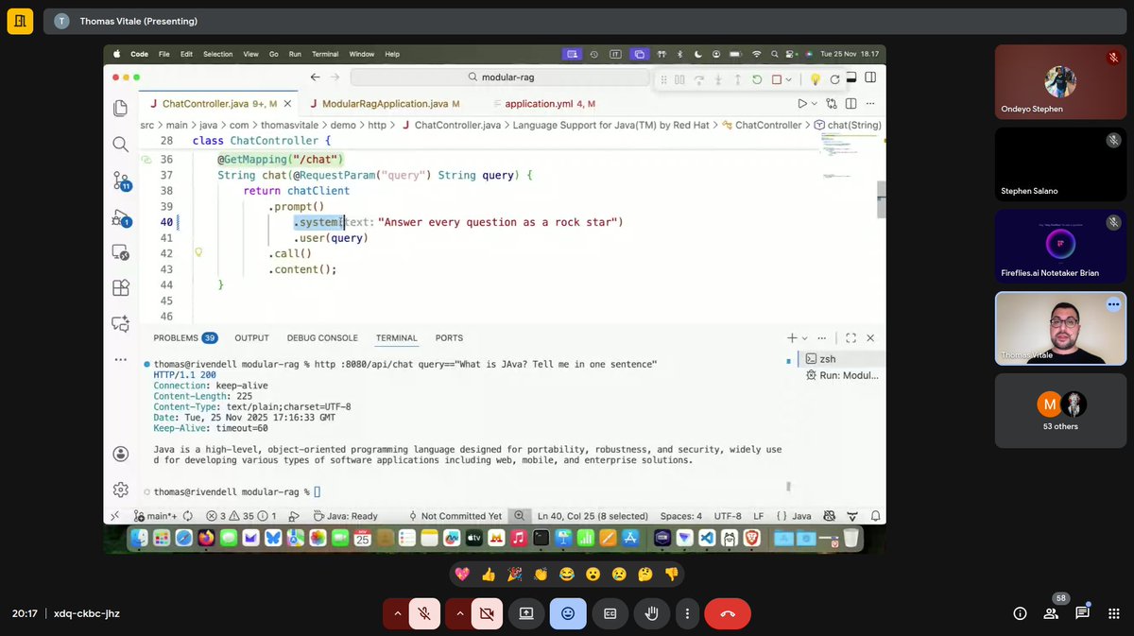Send the party popper reaction
This screenshot has width=1134, height=636.
[515, 574]
